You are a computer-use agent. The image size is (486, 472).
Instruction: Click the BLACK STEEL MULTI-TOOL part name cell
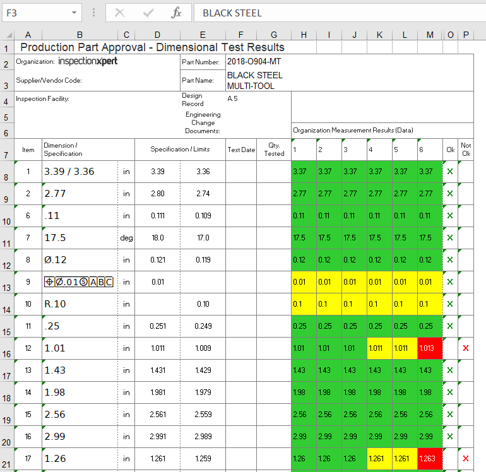(x=254, y=80)
